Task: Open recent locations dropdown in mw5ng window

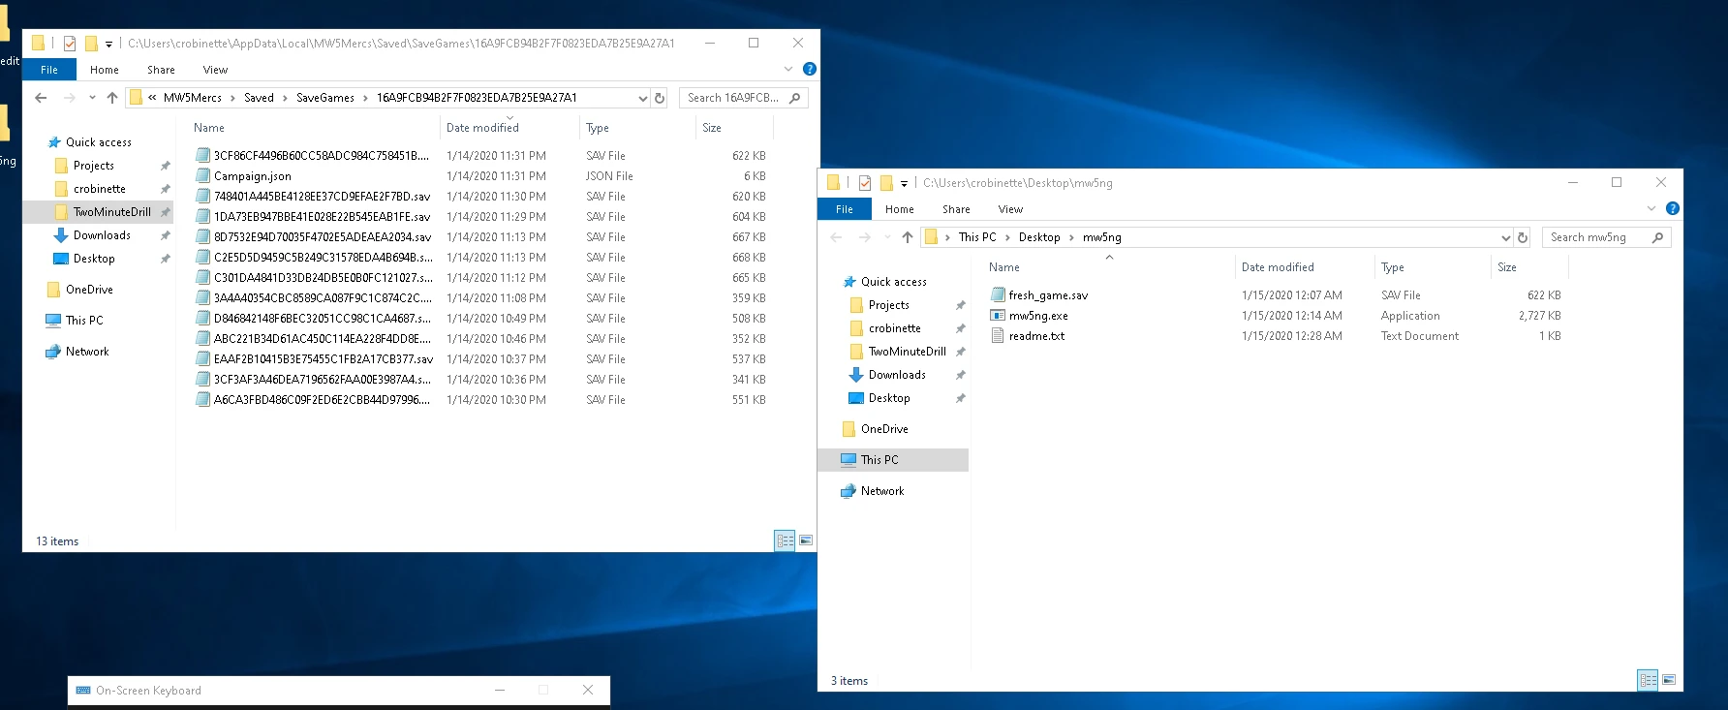Action: click(x=887, y=237)
